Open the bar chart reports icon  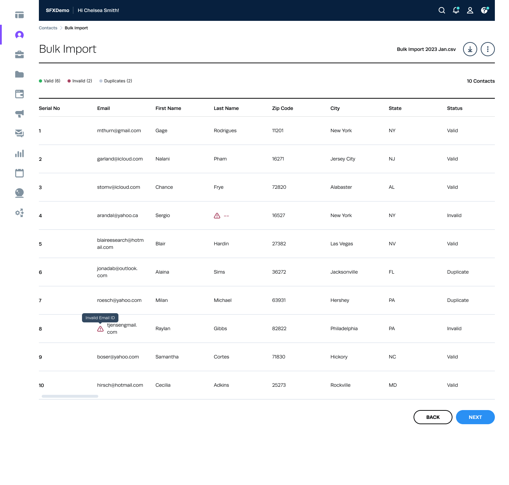coord(19,153)
